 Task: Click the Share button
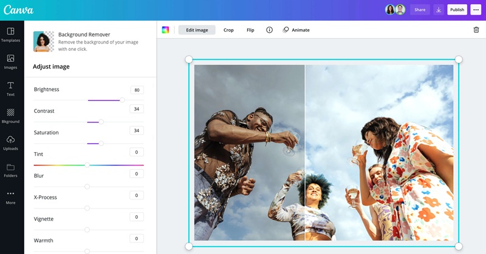420,10
